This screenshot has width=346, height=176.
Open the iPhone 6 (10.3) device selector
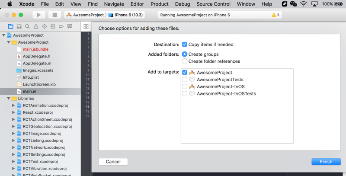(x=126, y=15)
